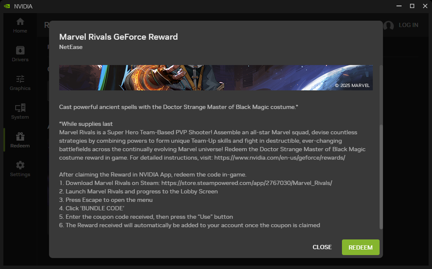Click the dialog's vertical scrollbar thumb
The height and width of the screenshot is (269, 432).
[x=381, y=177]
